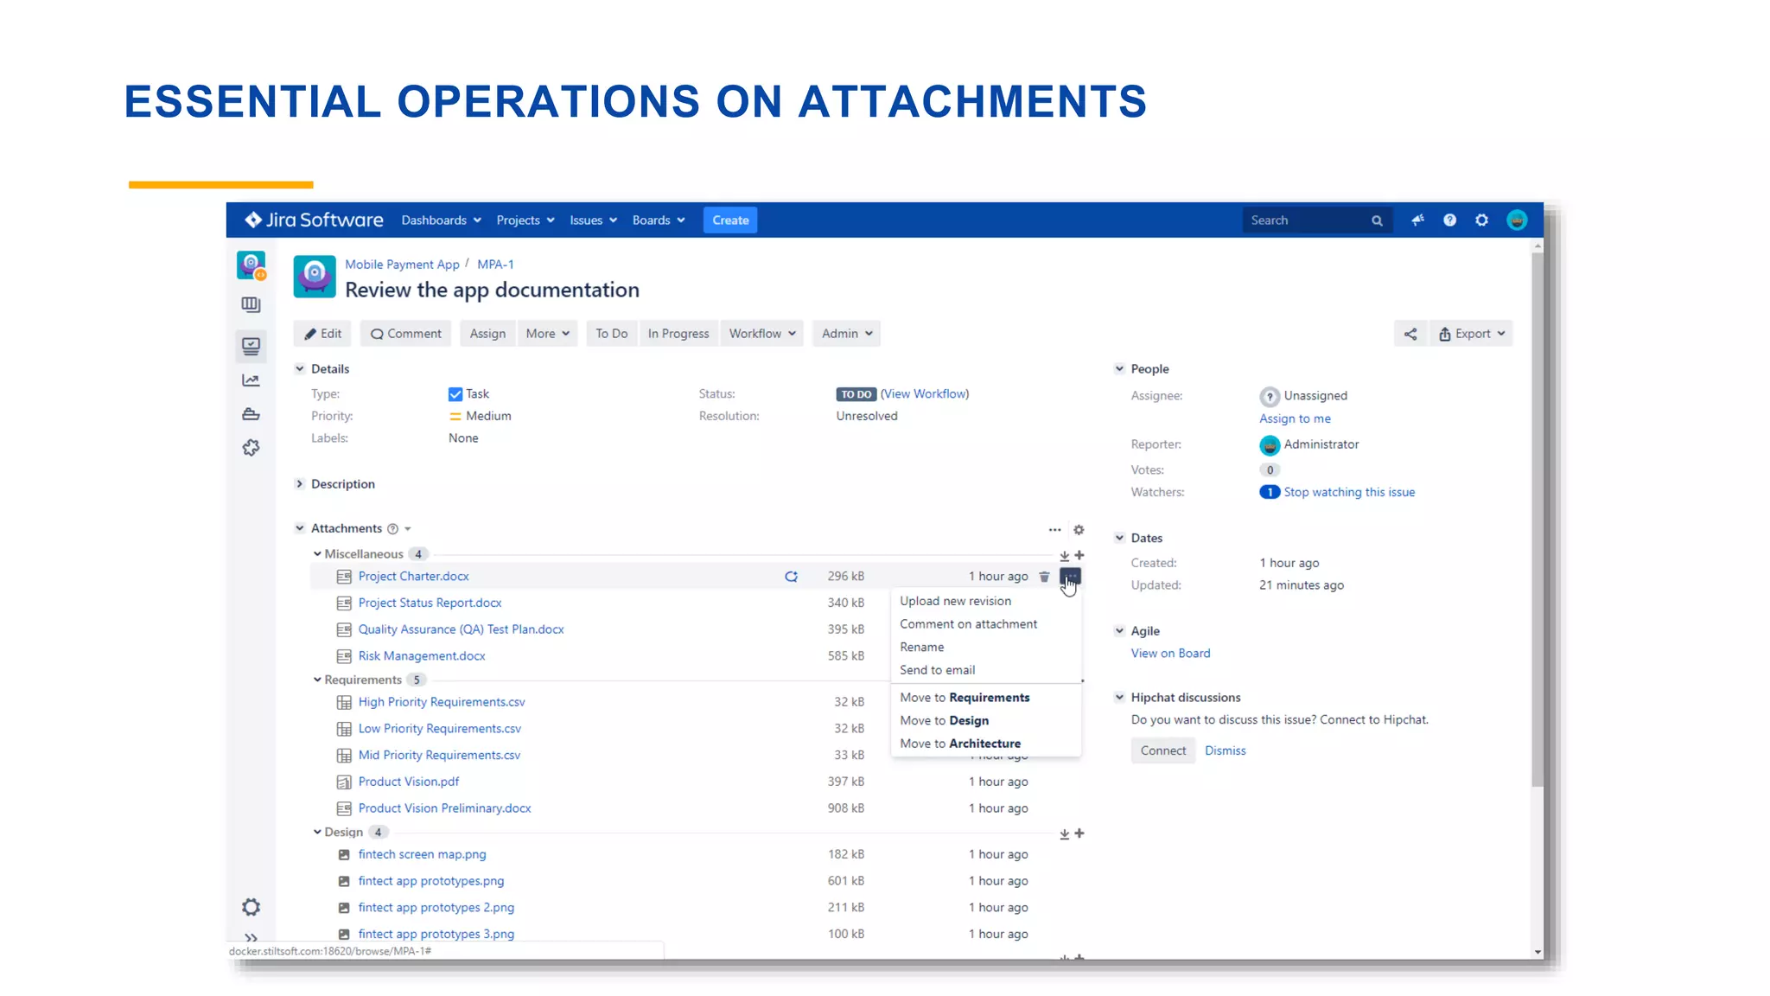Image resolution: width=1770 pixels, height=996 pixels.
Task: Download all Miscellaneous category files
Action: [x=1065, y=556]
